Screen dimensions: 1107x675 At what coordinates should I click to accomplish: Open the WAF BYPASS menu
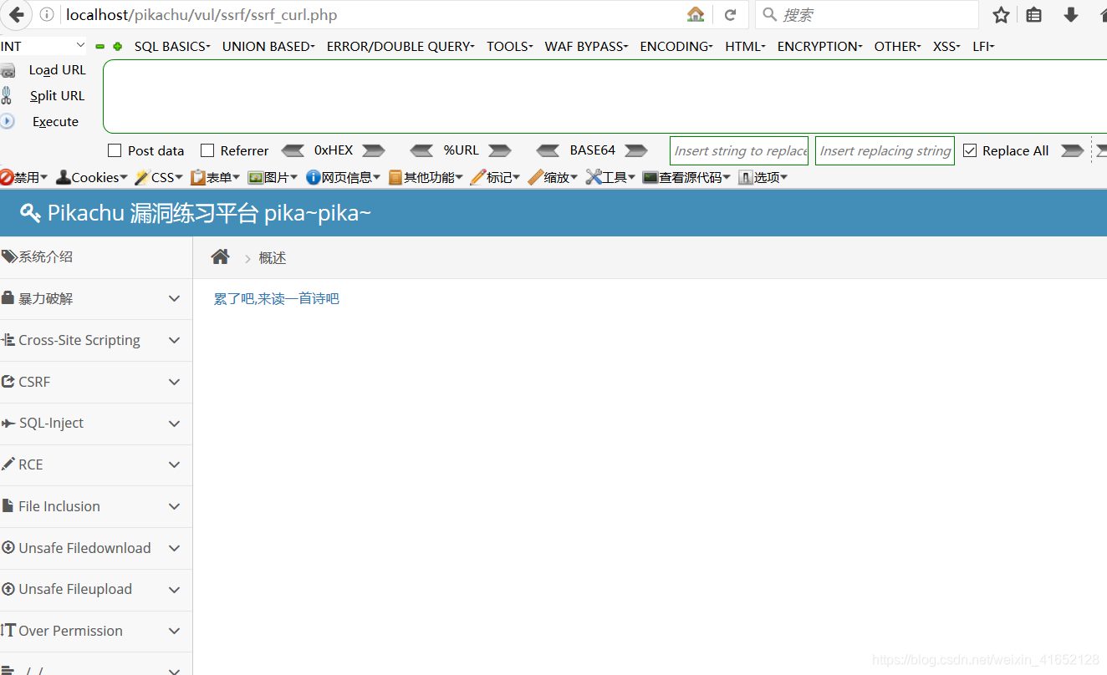click(x=586, y=47)
